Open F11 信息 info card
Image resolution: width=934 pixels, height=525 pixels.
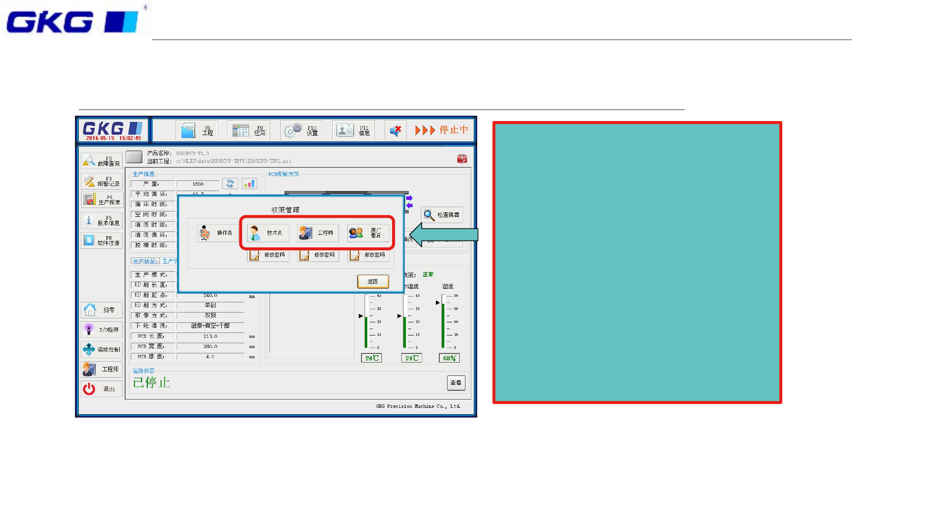click(353, 130)
